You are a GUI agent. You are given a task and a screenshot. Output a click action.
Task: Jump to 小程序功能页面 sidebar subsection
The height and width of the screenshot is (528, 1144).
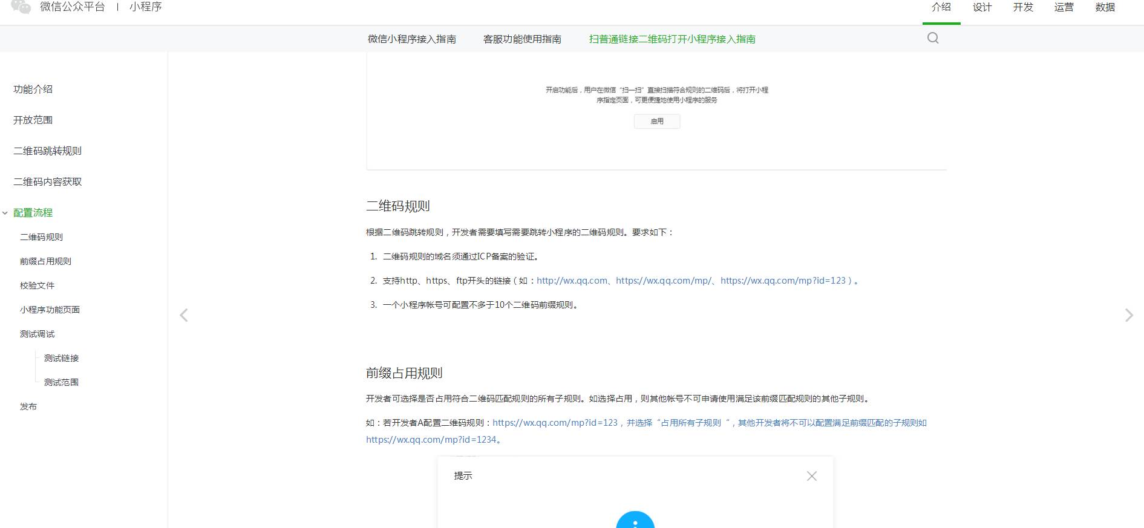(x=50, y=310)
